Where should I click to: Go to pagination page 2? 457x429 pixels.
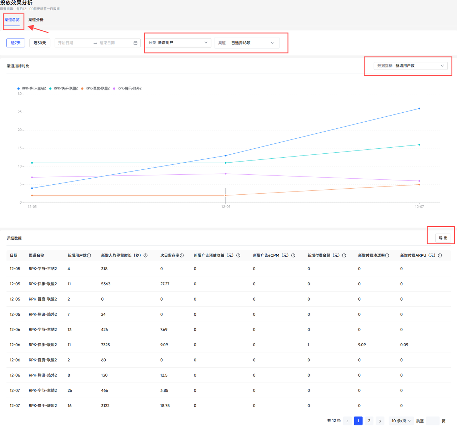(369, 421)
